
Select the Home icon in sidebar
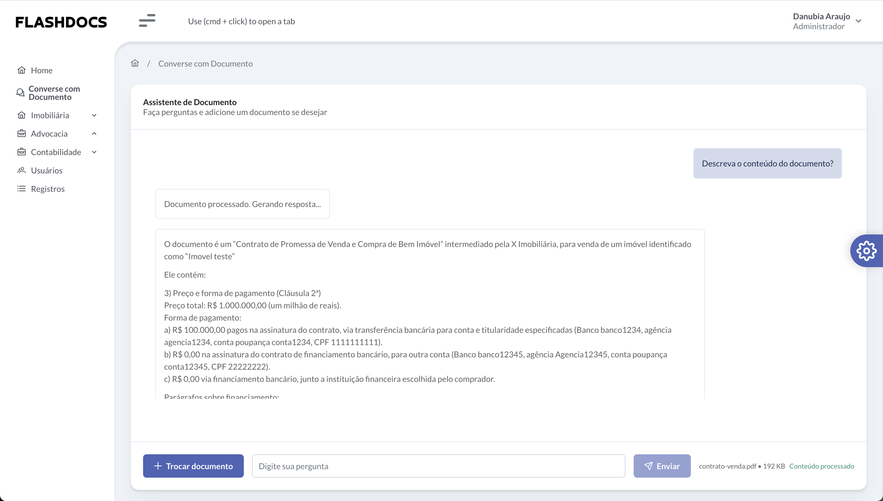[x=22, y=70]
